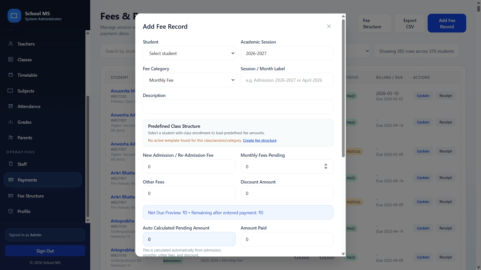Click the Parents people icon

pyautogui.click(x=11, y=137)
